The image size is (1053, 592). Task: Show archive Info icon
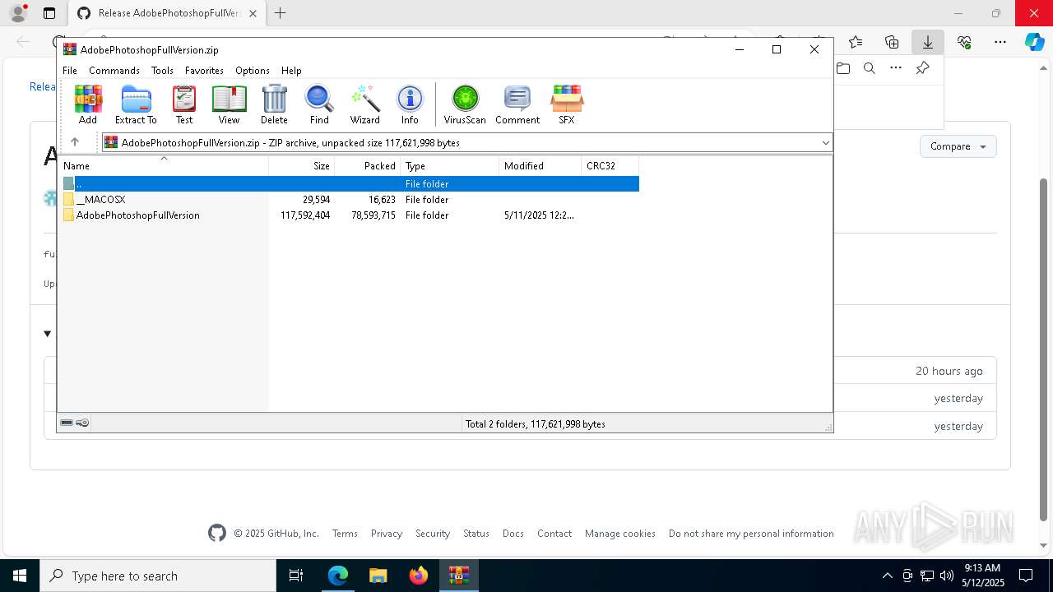click(410, 104)
